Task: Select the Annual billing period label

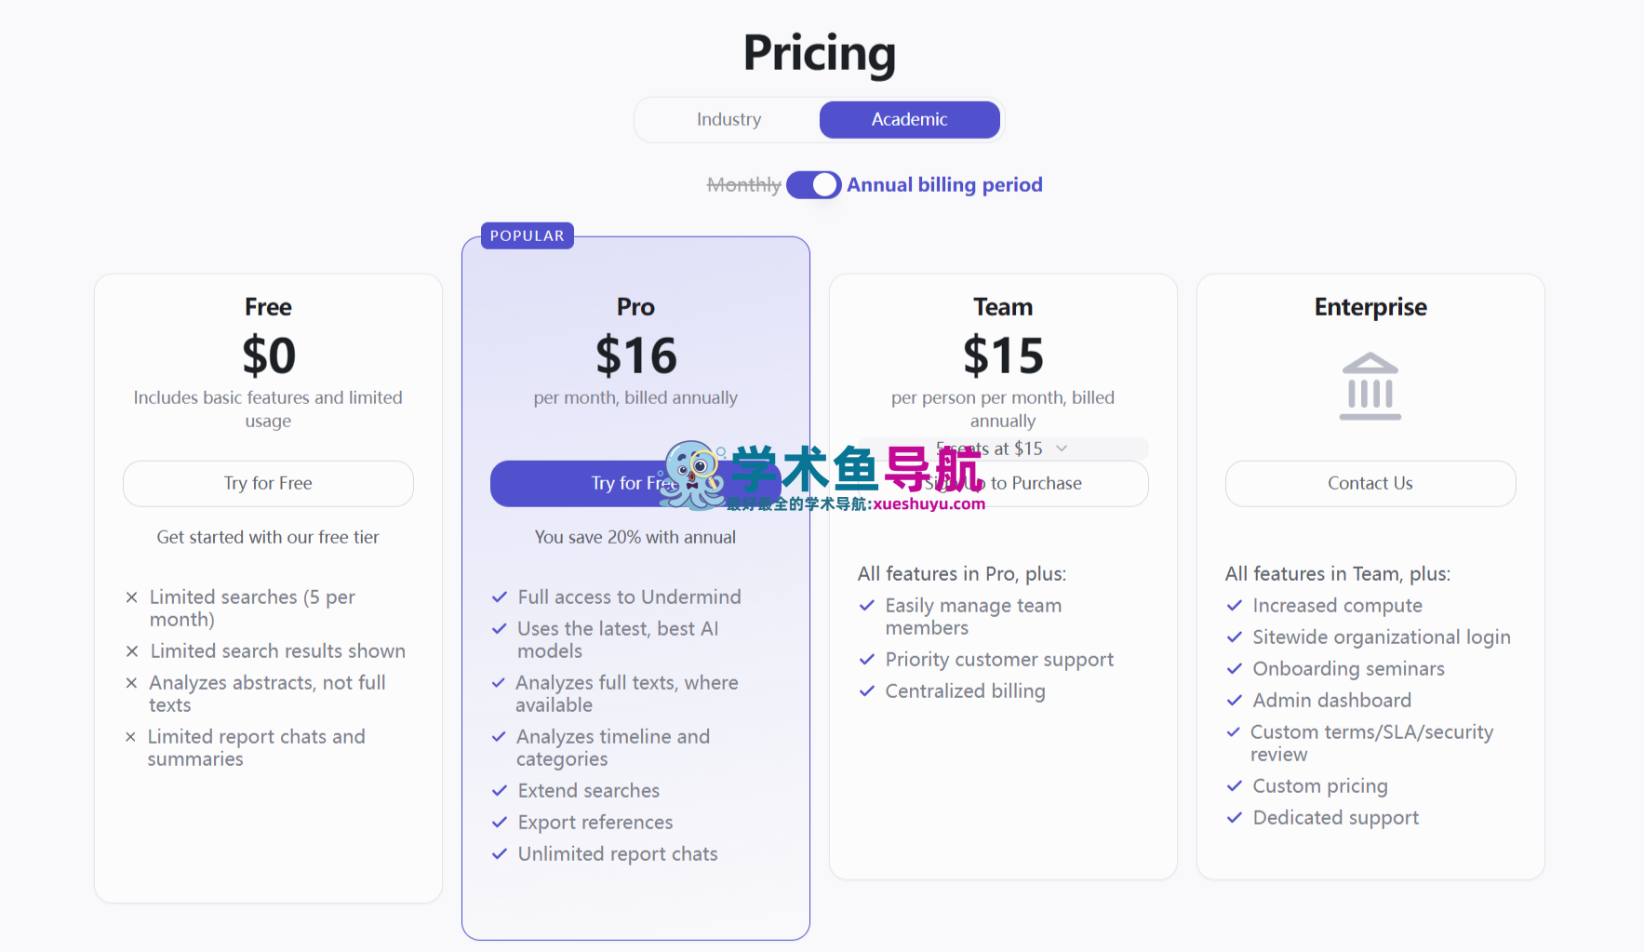Action: [x=944, y=185]
